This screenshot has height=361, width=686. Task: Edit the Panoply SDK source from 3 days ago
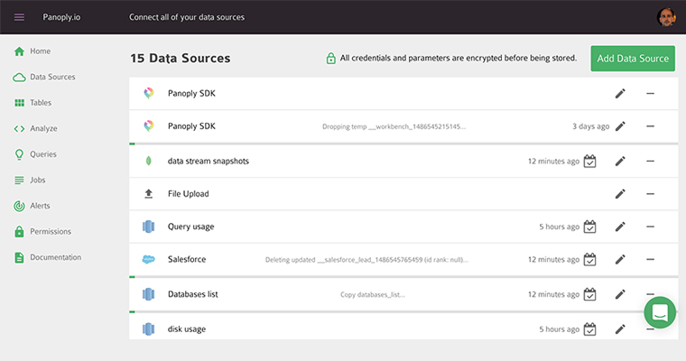click(x=620, y=126)
